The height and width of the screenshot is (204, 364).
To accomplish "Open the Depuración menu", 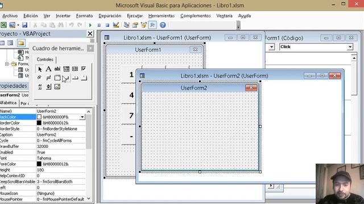I will point(110,16).
